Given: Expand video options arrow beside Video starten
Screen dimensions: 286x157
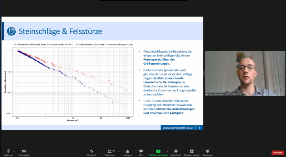Looking at the screenshot, I should pos(30,151).
